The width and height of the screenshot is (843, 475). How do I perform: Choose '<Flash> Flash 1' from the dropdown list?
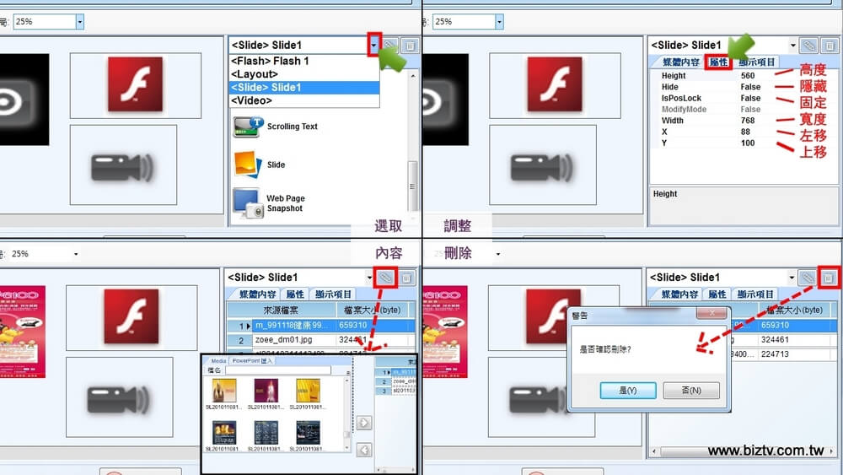(270, 62)
